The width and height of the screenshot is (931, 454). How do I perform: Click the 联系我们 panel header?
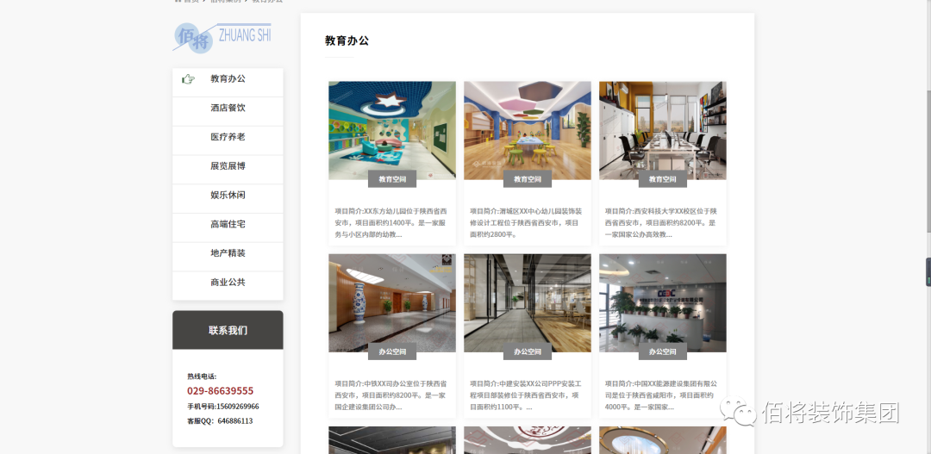228,330
